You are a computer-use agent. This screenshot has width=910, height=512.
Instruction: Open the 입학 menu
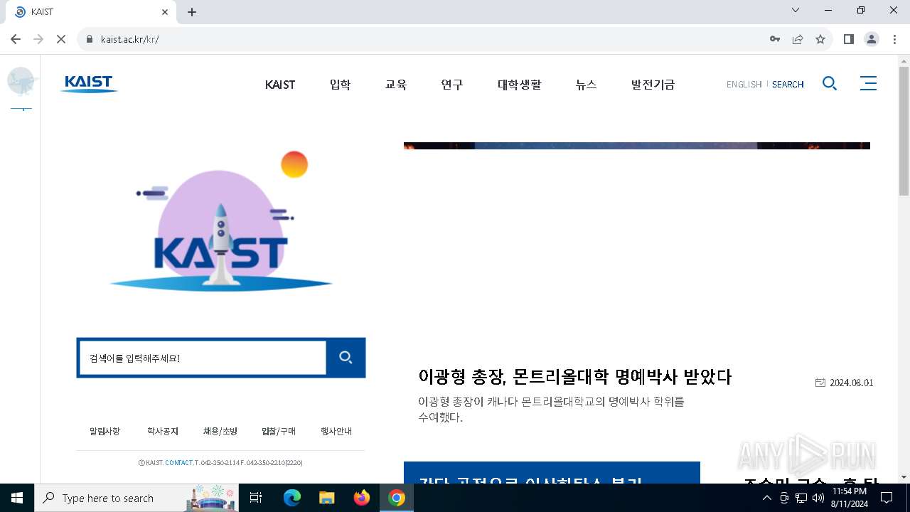[340, 84]
